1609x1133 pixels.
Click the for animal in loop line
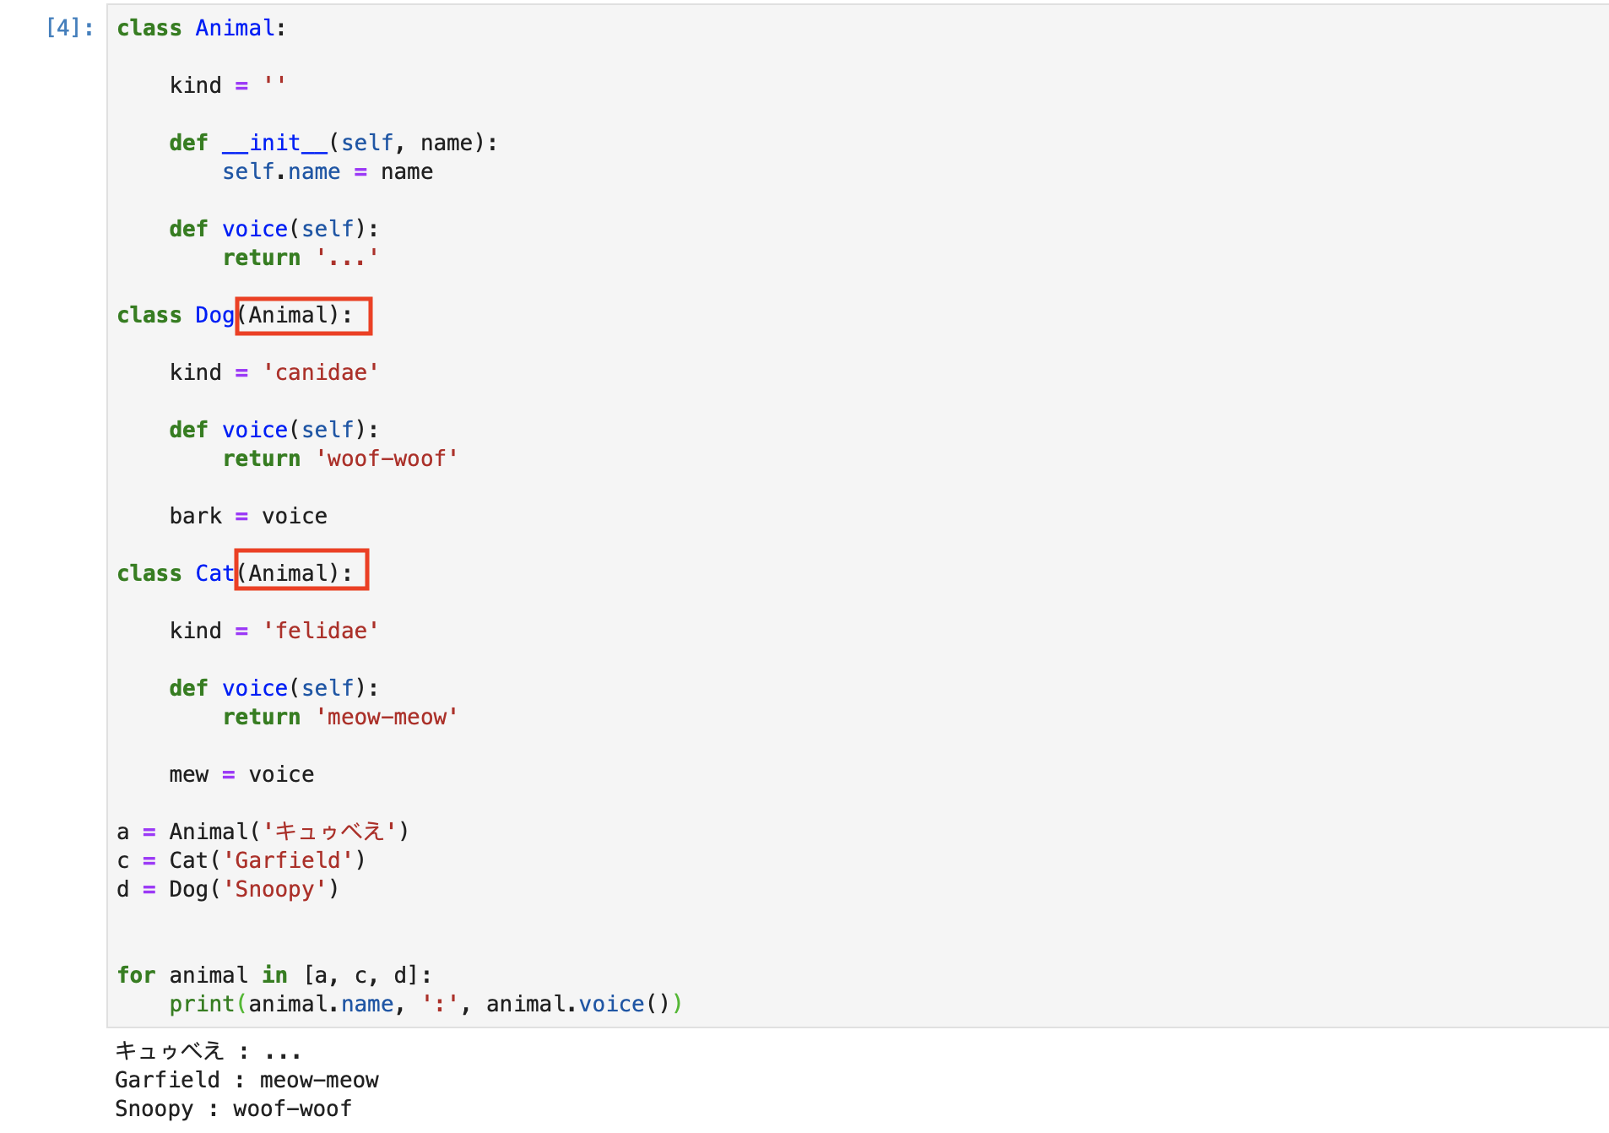click(274, 974)
